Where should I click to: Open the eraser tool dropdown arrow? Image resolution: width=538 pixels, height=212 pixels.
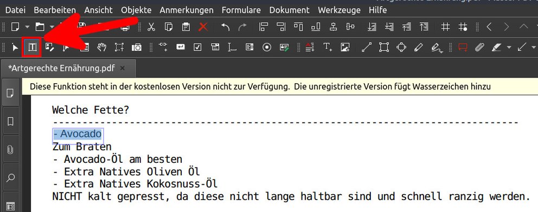pyautogui.click(x=509, y=48)
